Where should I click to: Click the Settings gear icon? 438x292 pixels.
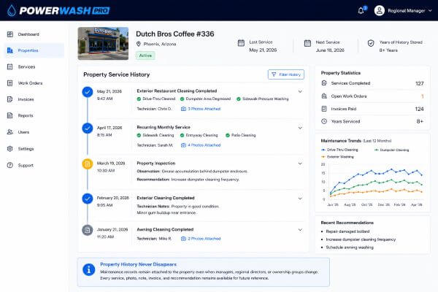(x=9, y=149)
